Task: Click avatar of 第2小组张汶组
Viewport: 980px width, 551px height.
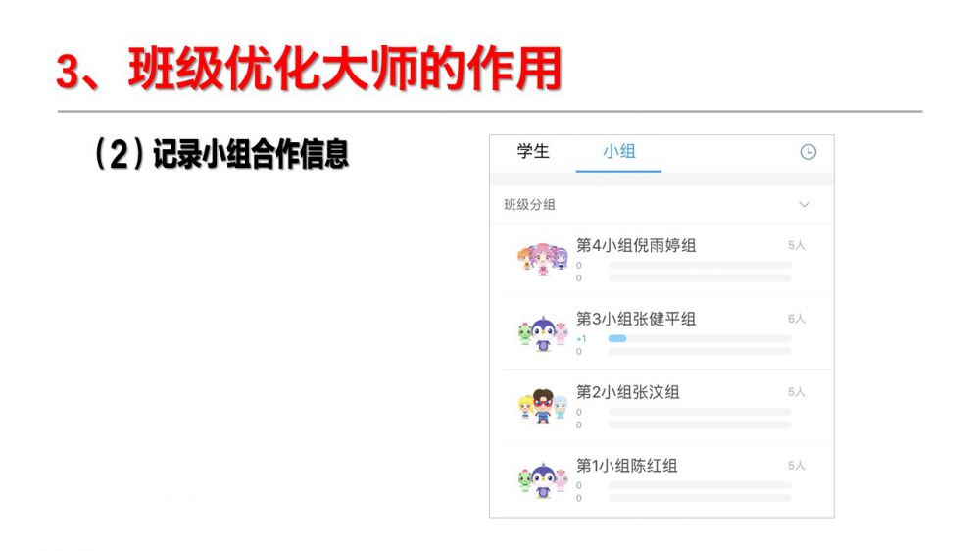Action: click(x=543, y=406)
